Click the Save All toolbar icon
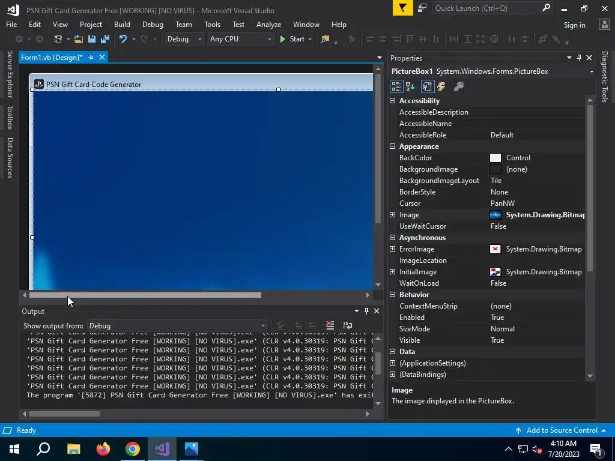 point(105,39)
